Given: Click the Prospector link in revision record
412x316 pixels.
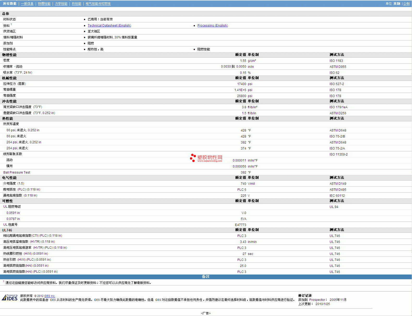Looking at the screenshot, I should point(317,300).
